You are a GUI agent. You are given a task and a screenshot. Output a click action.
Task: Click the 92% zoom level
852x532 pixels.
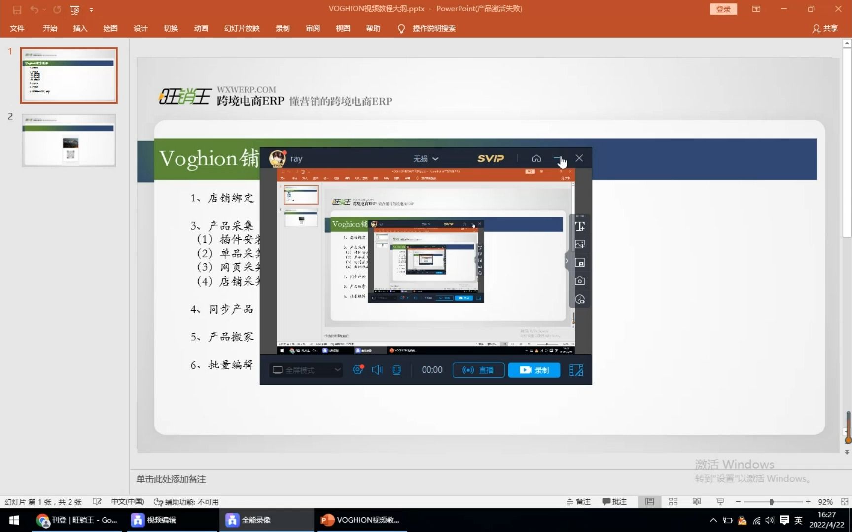pyautogui.click(x=825, y=501)
